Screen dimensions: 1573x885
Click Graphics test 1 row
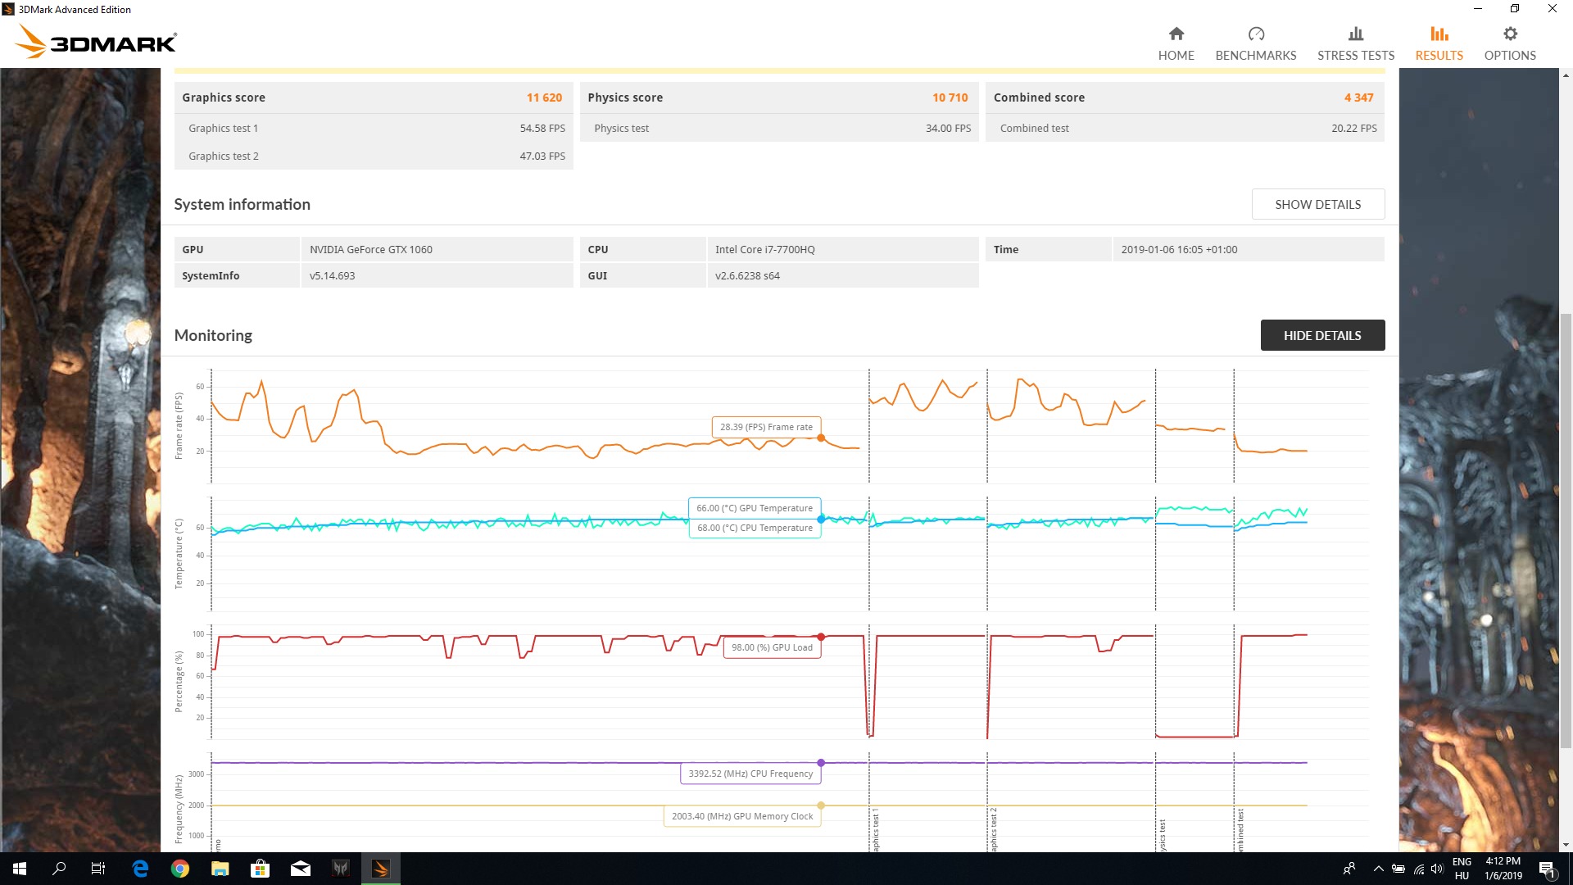point(374,128)
